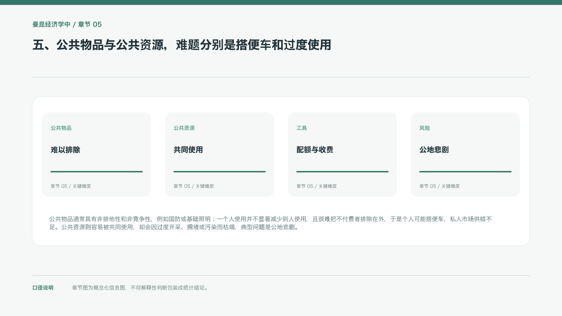Viewport: 562px width, 316px height.
Task: Select the "难以排除" card heading
Action: point(65,150)
